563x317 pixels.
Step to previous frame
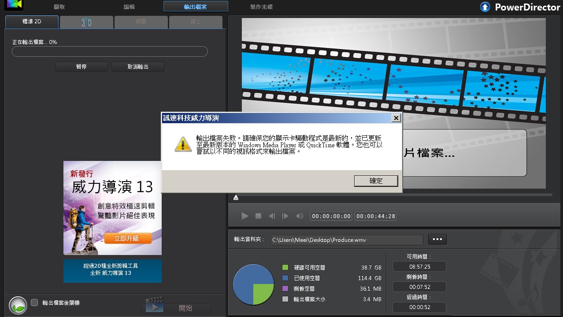pyautogui.click(x=272, y=216)
